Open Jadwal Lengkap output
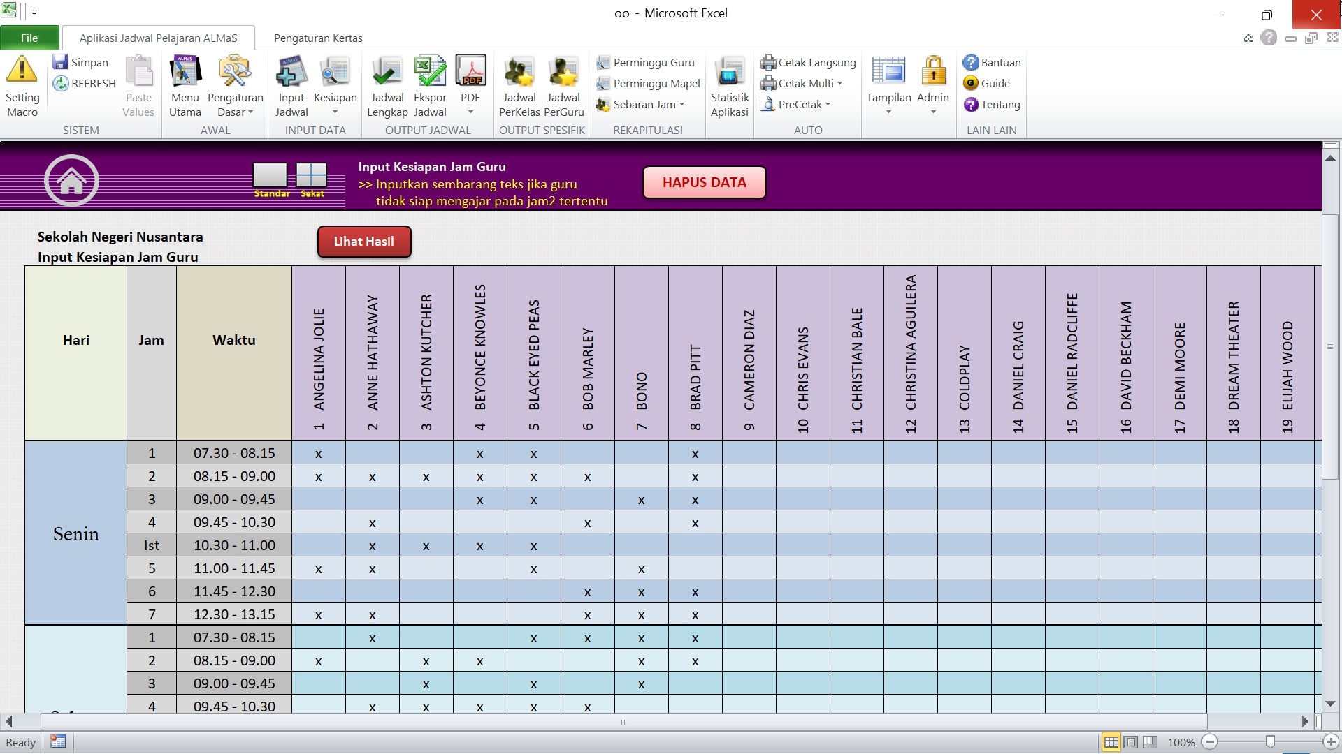Screen dimensions: 1342x754 pos(387,73)
